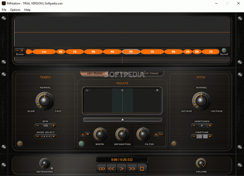
Task: Click the overview position marker strip
Action: 122,60
